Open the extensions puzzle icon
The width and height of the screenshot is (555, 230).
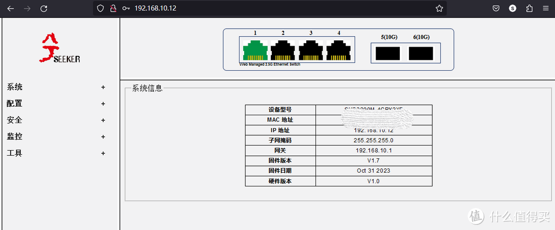pos(529,9)
